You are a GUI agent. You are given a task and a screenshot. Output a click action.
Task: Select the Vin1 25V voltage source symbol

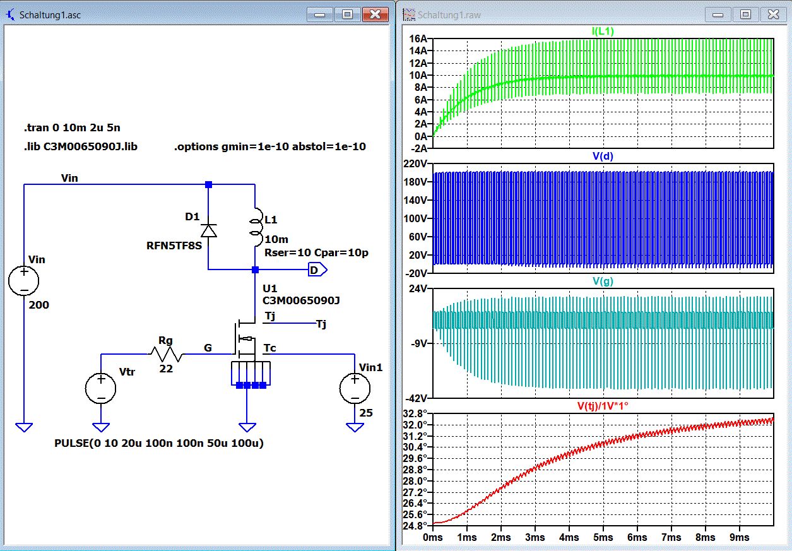point(355,388)
